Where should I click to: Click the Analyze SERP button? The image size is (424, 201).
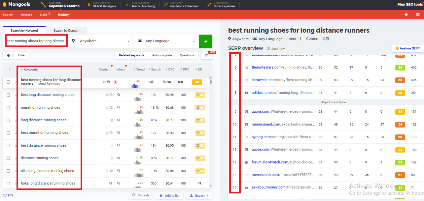click(407, 48)
